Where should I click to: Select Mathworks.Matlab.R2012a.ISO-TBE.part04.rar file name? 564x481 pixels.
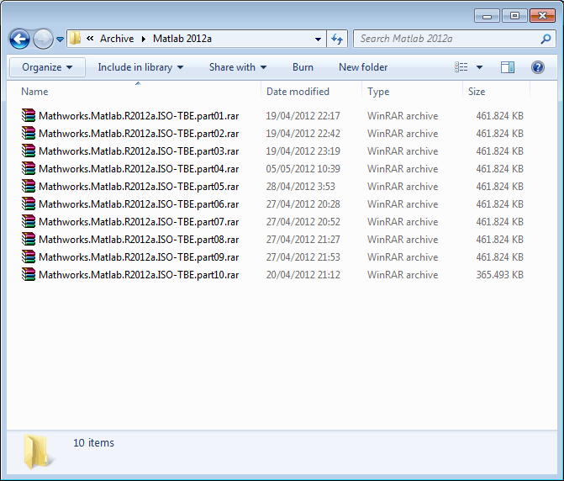coord(139,169)
